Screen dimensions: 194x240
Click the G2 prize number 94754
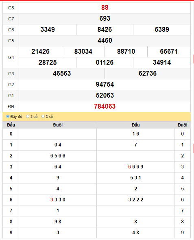(x=105, y=85)
